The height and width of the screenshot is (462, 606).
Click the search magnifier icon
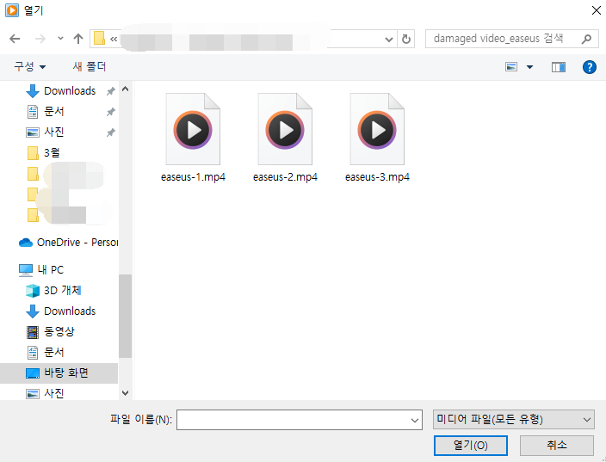pyautogui.click(x=586, y=39)
